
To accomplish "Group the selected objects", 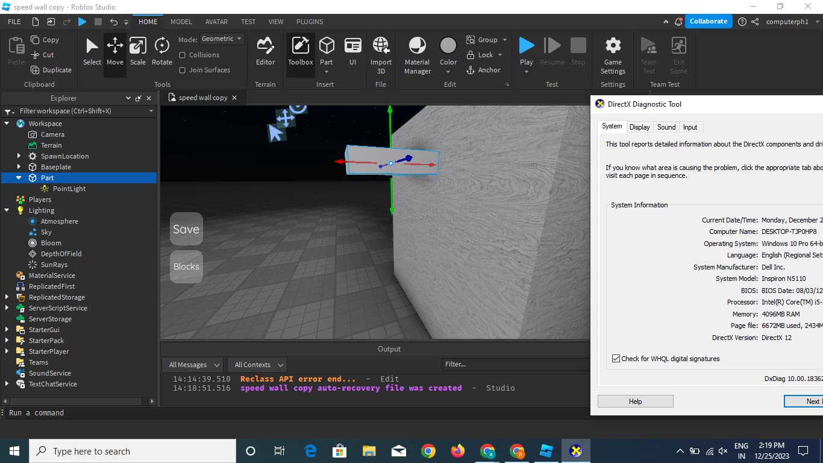I will pos(482,40).
